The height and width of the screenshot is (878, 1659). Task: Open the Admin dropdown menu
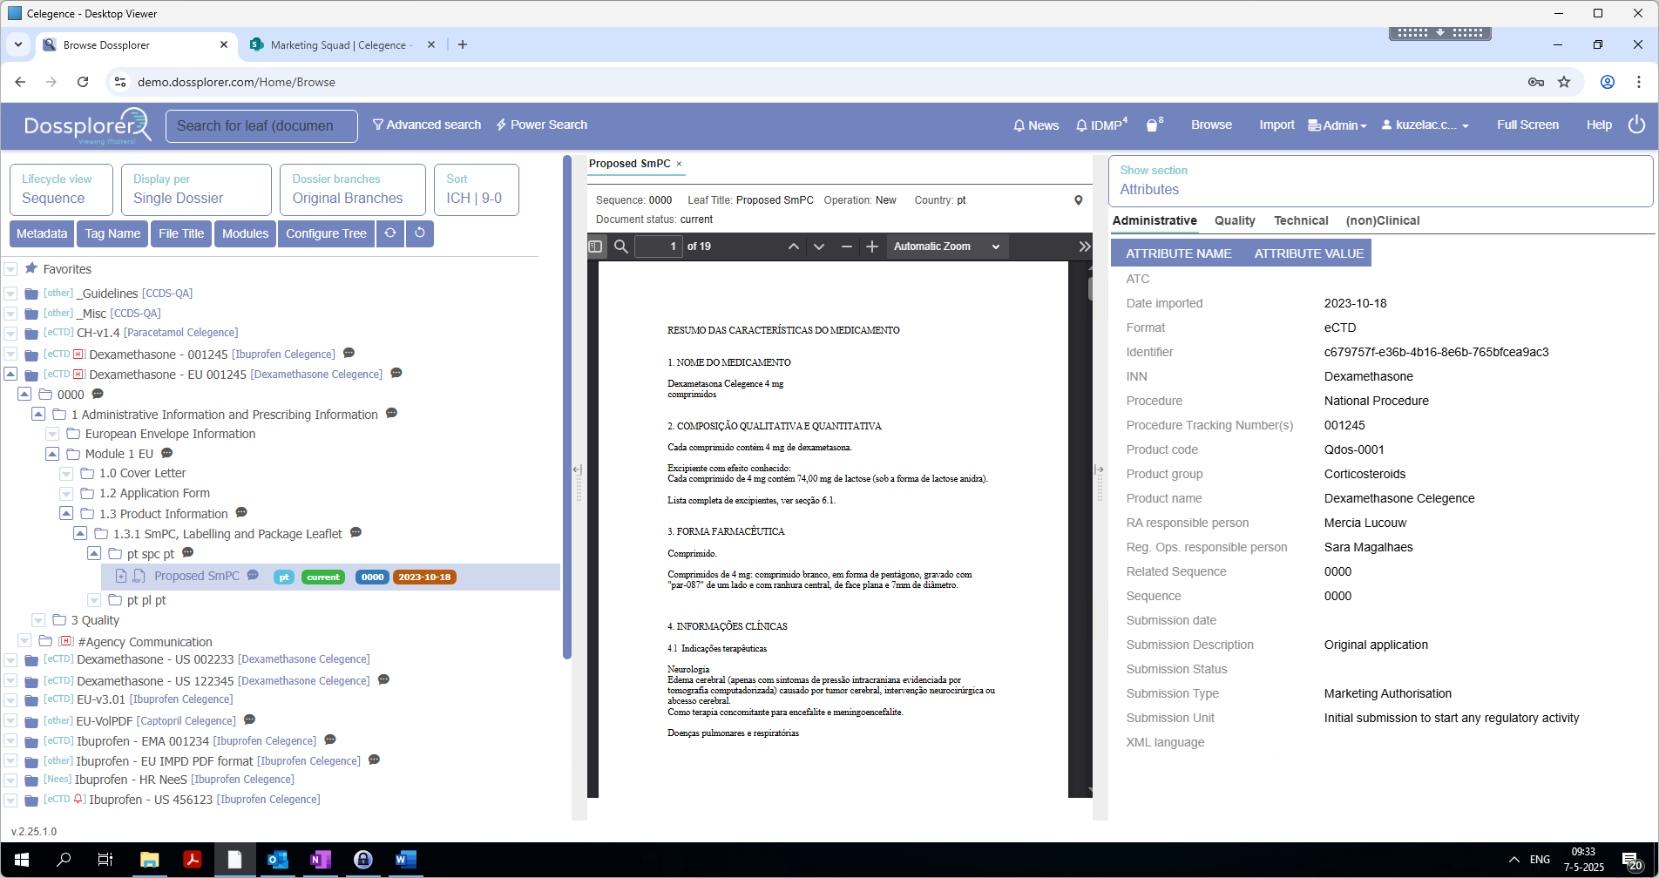[x=1337, y=125]
